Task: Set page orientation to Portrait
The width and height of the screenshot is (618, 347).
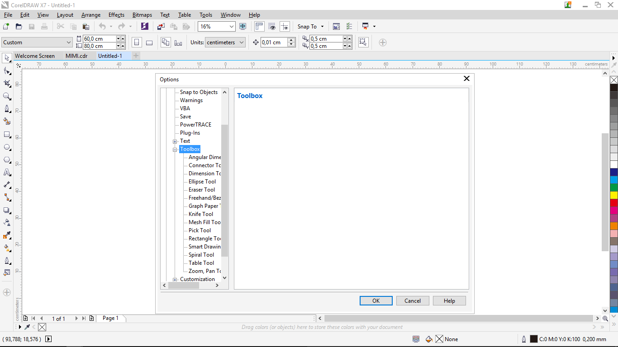Action: pos(137,42)
